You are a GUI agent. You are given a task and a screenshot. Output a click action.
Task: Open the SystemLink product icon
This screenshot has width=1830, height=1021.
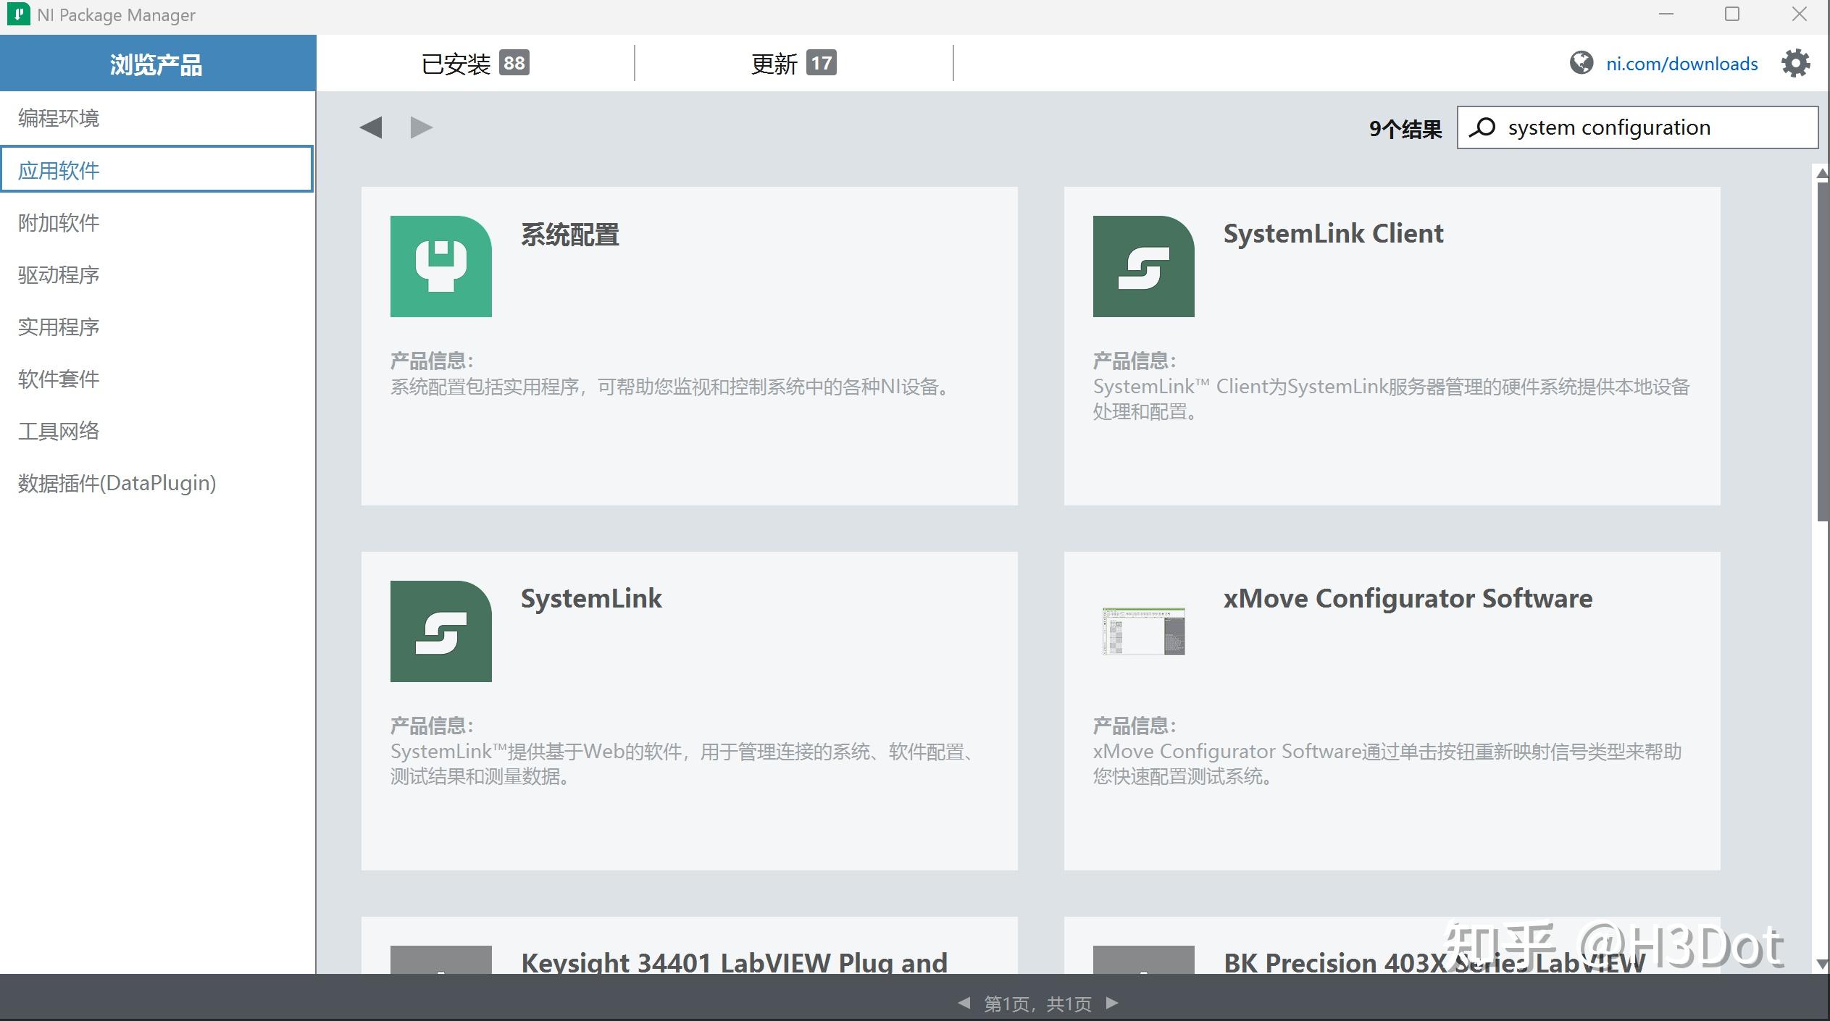coord(440,630)
